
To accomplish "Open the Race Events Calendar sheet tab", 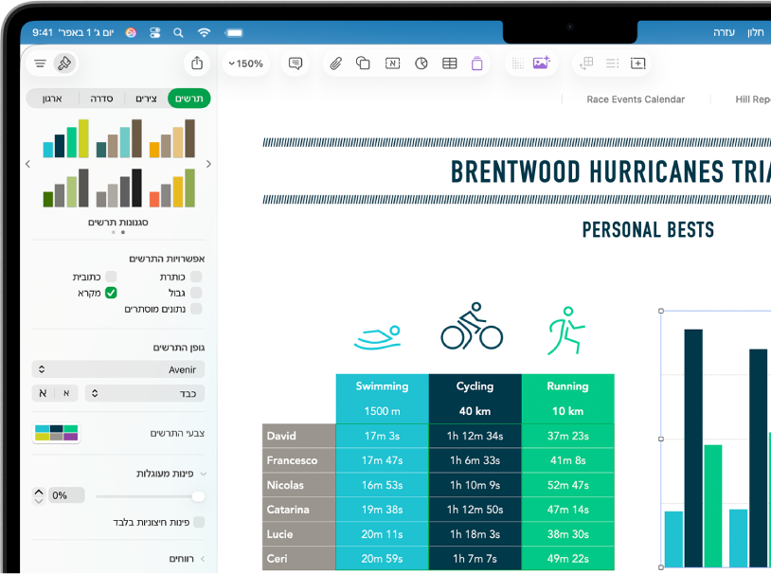I will (x=636, y=99).
